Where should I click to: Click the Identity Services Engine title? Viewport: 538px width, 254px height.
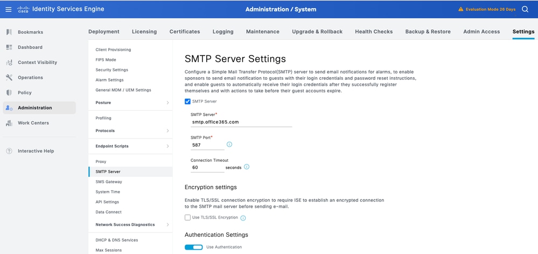[68, 9]
